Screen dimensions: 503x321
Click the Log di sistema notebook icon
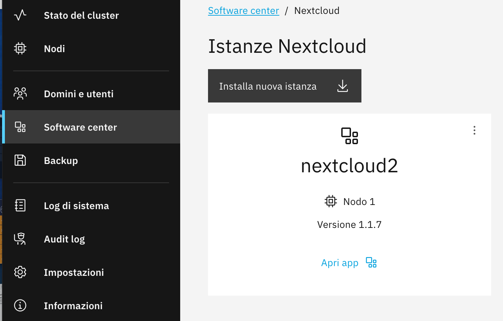point(20,205)
